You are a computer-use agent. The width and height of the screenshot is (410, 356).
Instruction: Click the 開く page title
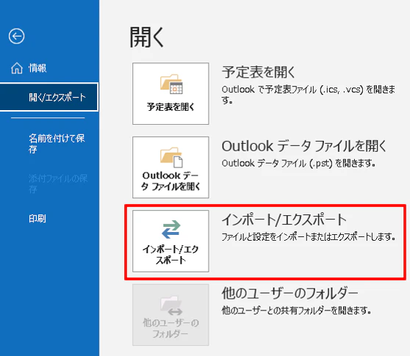[x=147, y=37]
